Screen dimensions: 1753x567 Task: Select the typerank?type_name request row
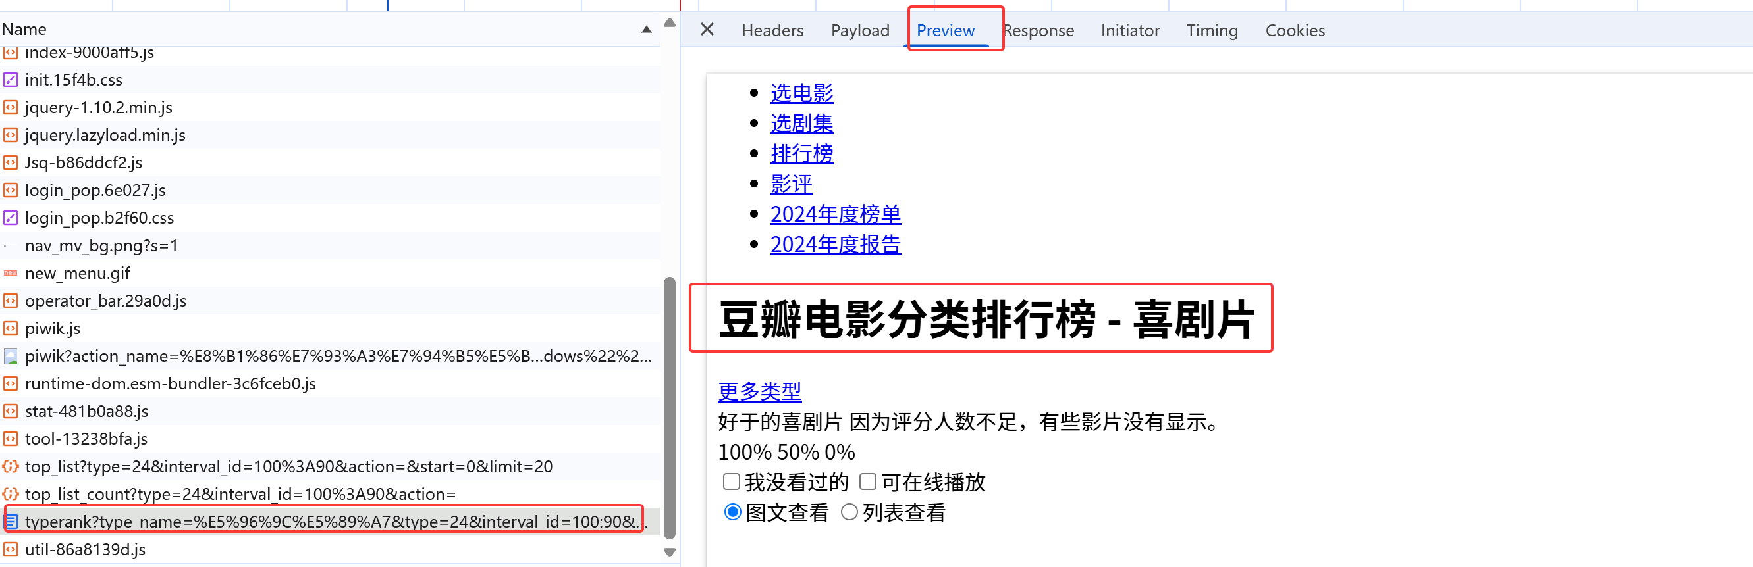click(330, 522)
